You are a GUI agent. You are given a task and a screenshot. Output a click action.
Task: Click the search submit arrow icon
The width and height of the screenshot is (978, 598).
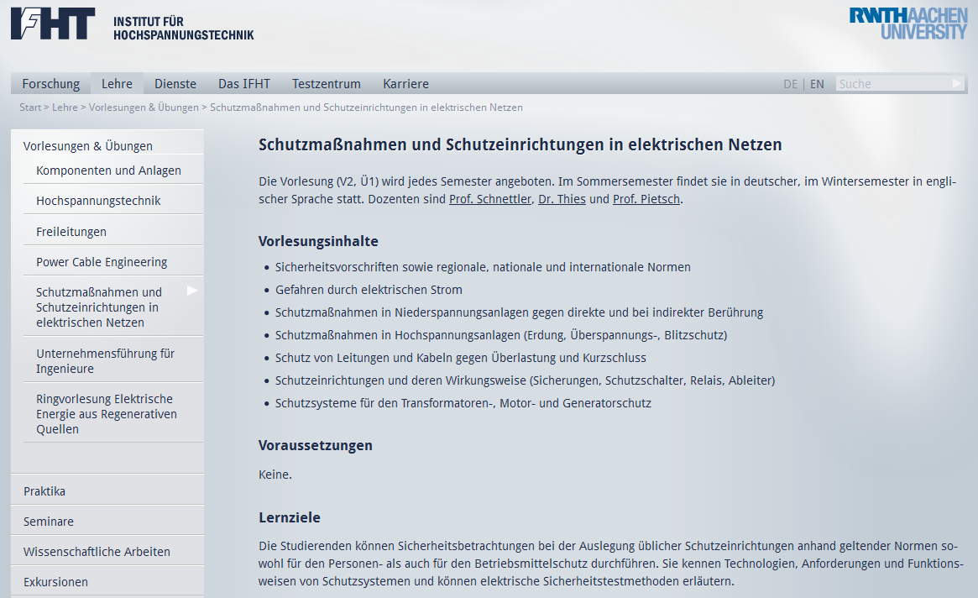click(x=957, y=84)
